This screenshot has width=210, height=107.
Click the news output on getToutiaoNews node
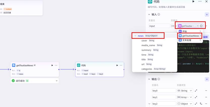(x=20, y=74)
